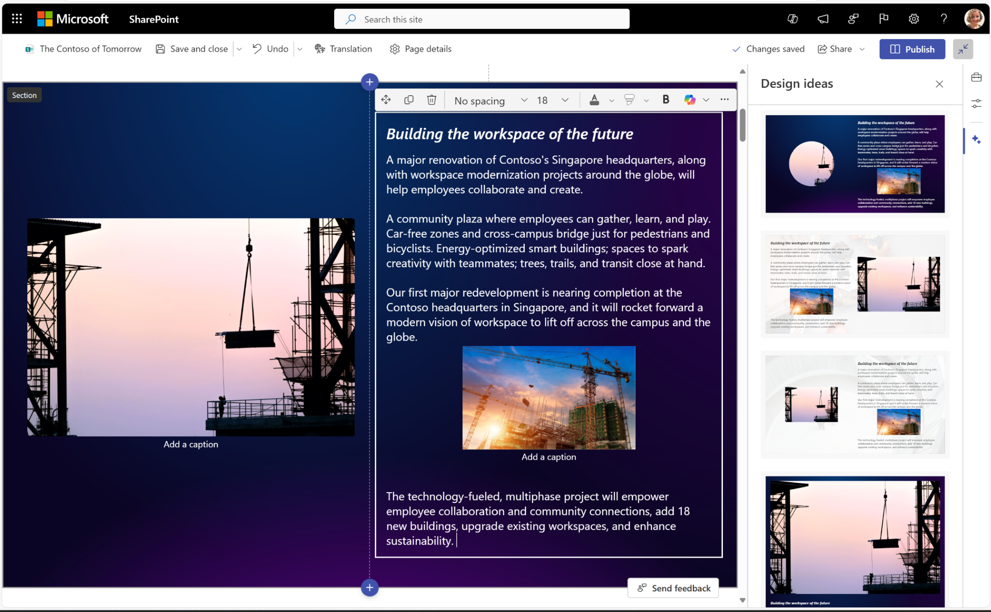Click the Undo button
991x612 pixels.
271,49
